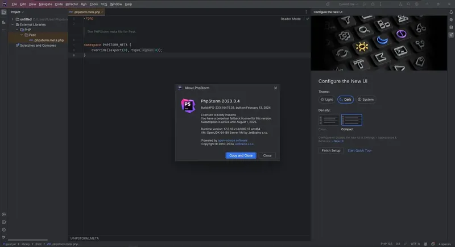Screen dimensions: 455x247
Task: Select the Dark theme
Action: point(345,100)
